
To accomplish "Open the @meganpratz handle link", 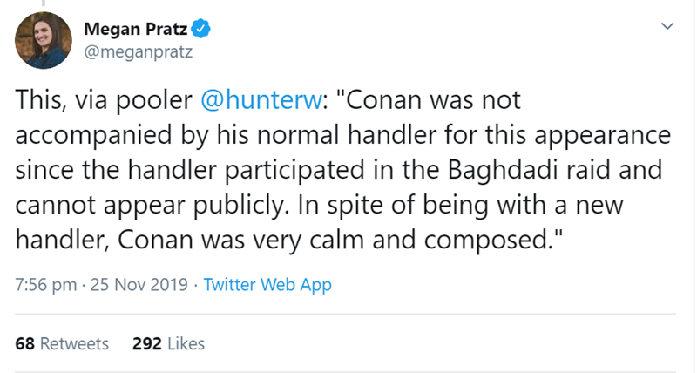I will click(x=139, y=50).
